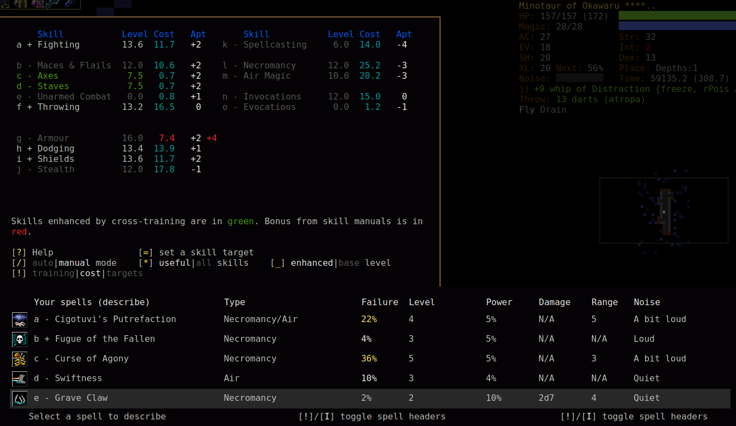Click the Damage column header
Viewport: 736px width, 426px height.
point(555,302)
